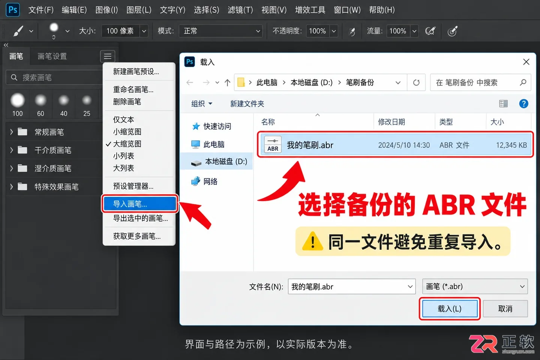Open the brush size dropdown arrow
This screenshot has width=540, height=360.
point(144,31)
